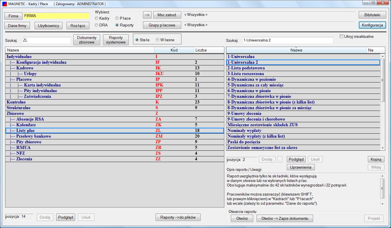Select report Paski do pocięcia
The height and width of the screenshot is (228, 391).
click(x=303, y=142)
